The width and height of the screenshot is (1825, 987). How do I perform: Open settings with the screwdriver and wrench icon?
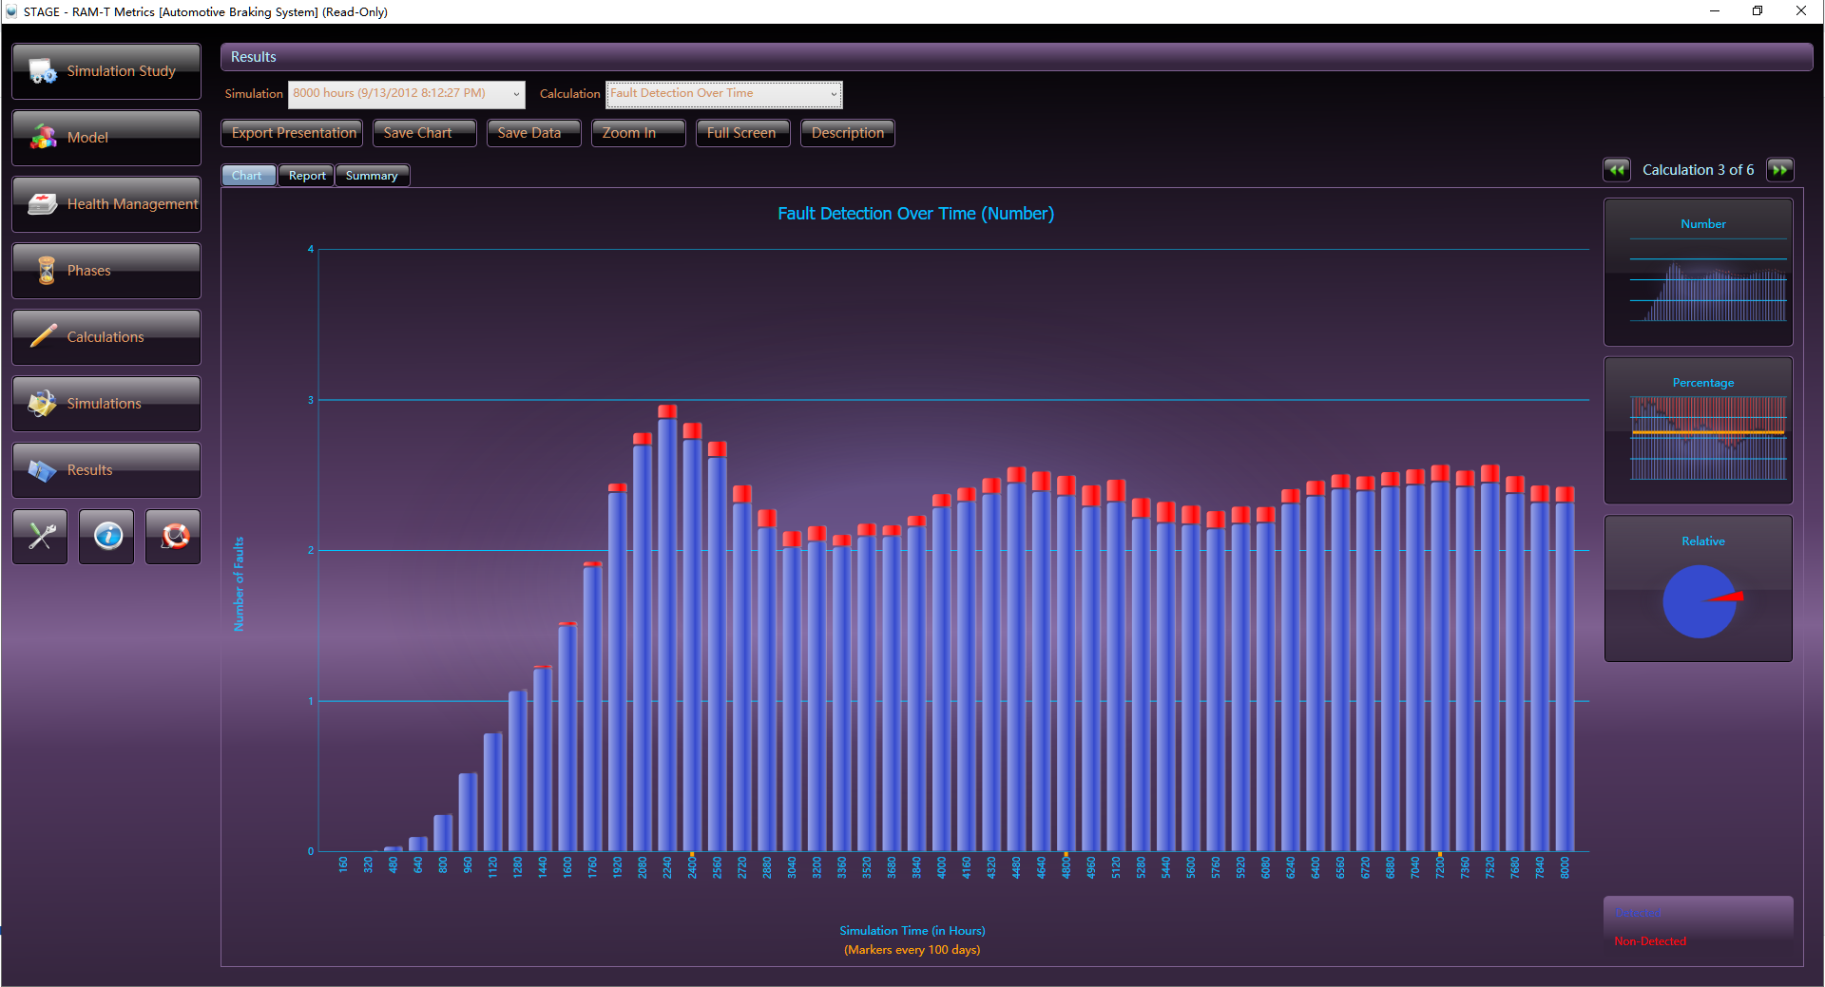(40, 537)
